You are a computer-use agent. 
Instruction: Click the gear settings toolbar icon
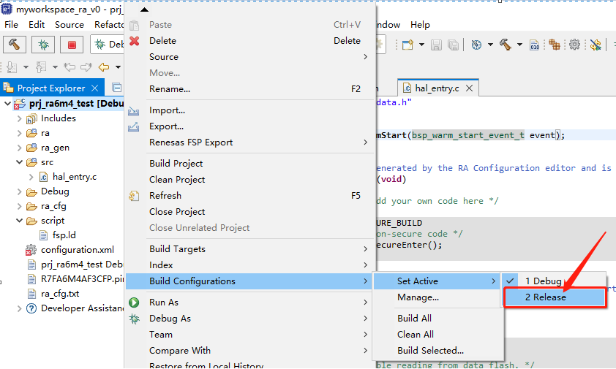(574, 45)
